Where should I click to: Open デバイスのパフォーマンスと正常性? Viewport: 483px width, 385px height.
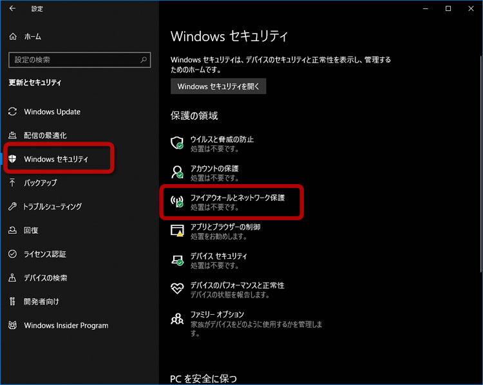(x=237, y=285)
